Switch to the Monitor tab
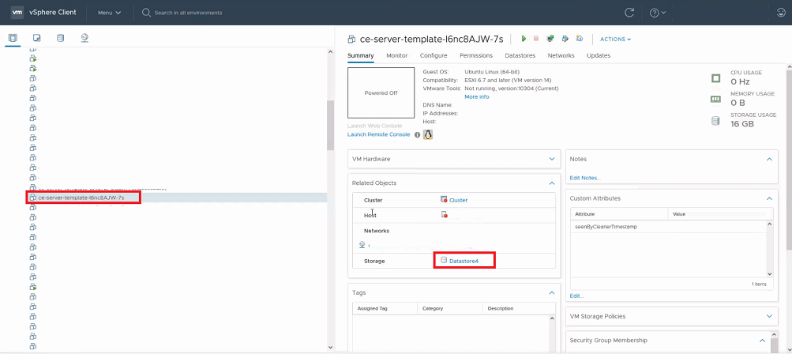 point(397,55)
